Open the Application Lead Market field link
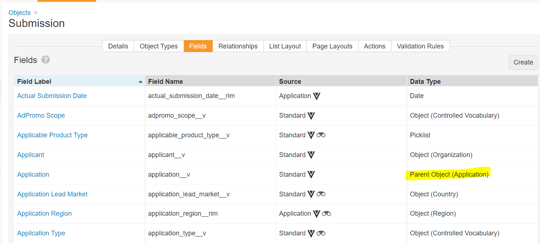Screen dimensions: 540x243 pyautogui.click(x=52, y=194)
